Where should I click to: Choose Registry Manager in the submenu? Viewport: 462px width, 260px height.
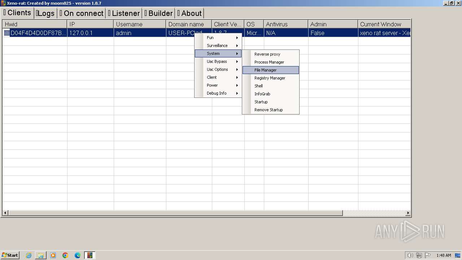click(271, 78)
